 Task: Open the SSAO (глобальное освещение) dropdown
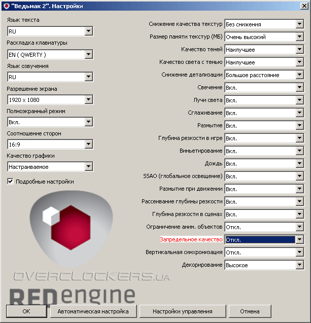(x=264, y=176)
